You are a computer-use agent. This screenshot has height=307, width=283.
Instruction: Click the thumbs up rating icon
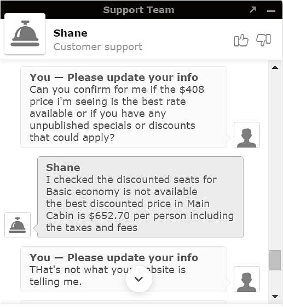click(x=241, y=40)
